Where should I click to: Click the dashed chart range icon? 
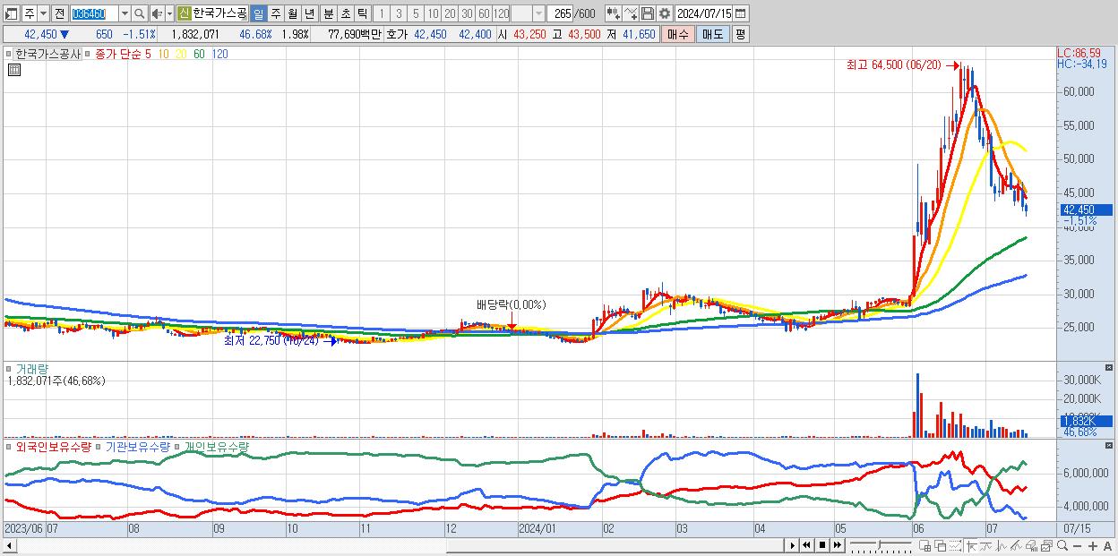(x=955, y=545)
